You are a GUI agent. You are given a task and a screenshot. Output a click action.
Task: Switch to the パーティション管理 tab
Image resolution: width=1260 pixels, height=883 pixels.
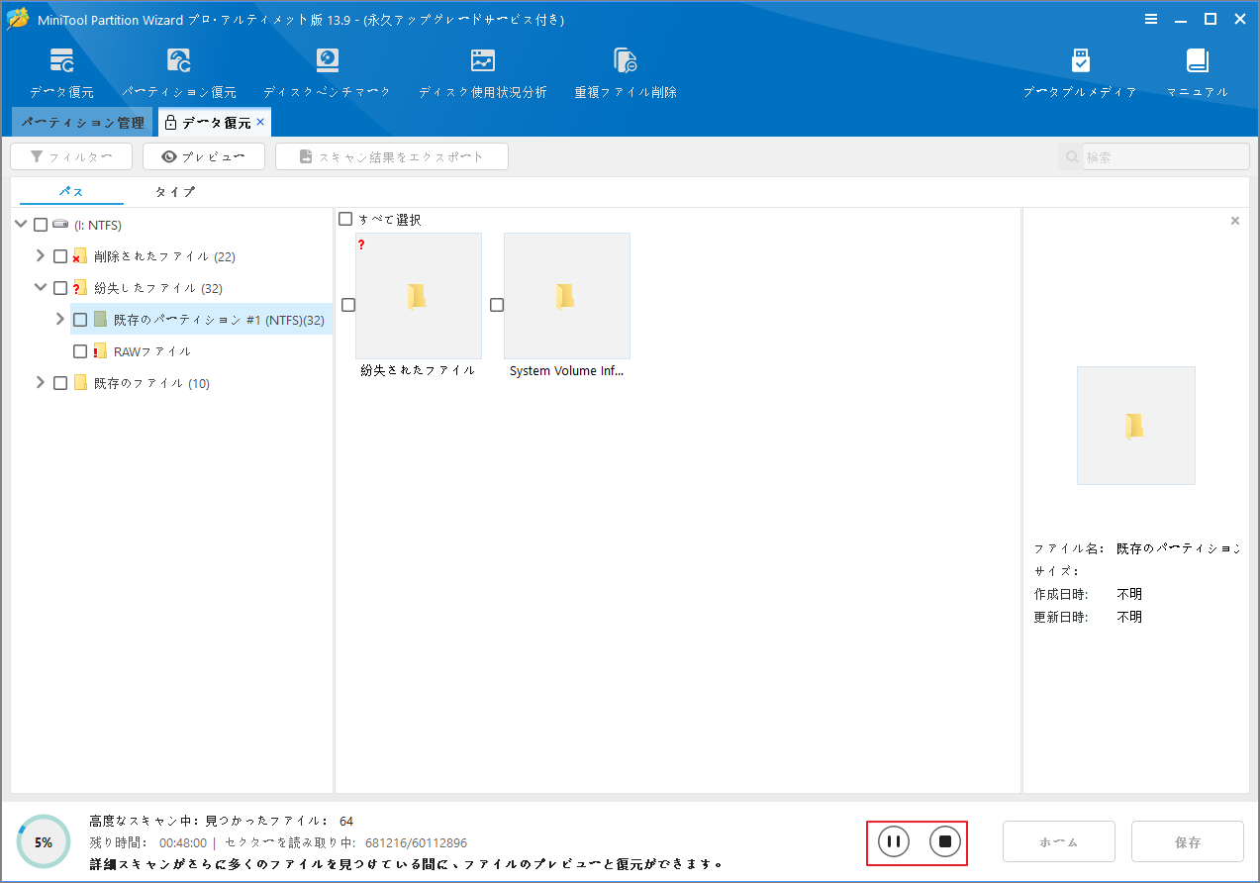[83, 123]
